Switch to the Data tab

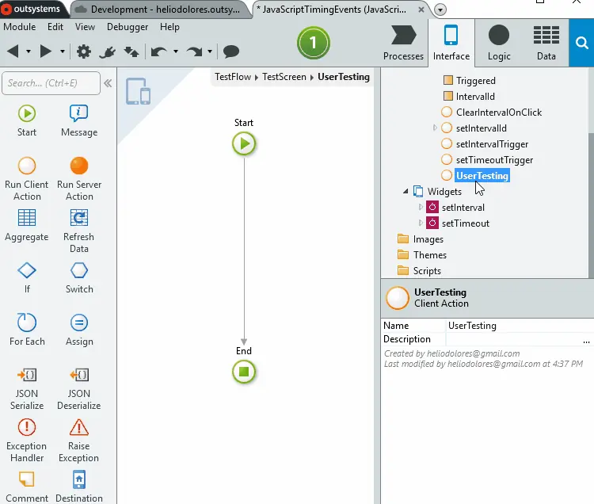click(x=546, y=43)
